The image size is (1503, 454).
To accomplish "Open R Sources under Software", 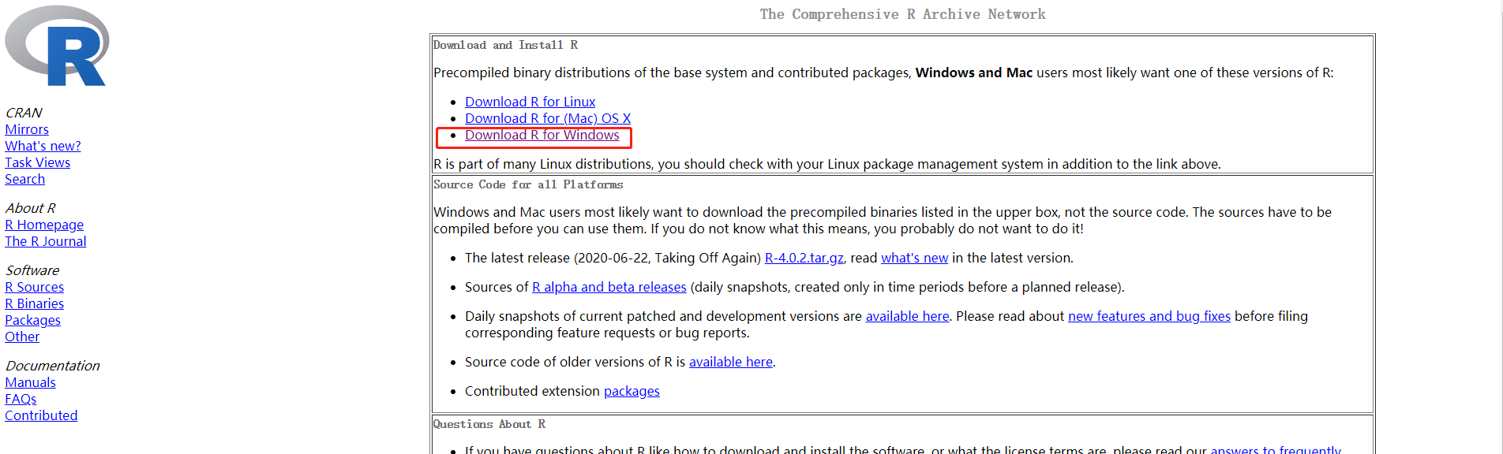I will click(34, 287).
